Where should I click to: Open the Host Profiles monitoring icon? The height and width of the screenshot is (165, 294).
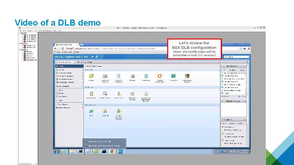119,94
